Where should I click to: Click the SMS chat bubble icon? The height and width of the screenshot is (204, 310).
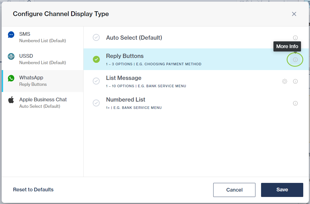(x=11, y=34)
